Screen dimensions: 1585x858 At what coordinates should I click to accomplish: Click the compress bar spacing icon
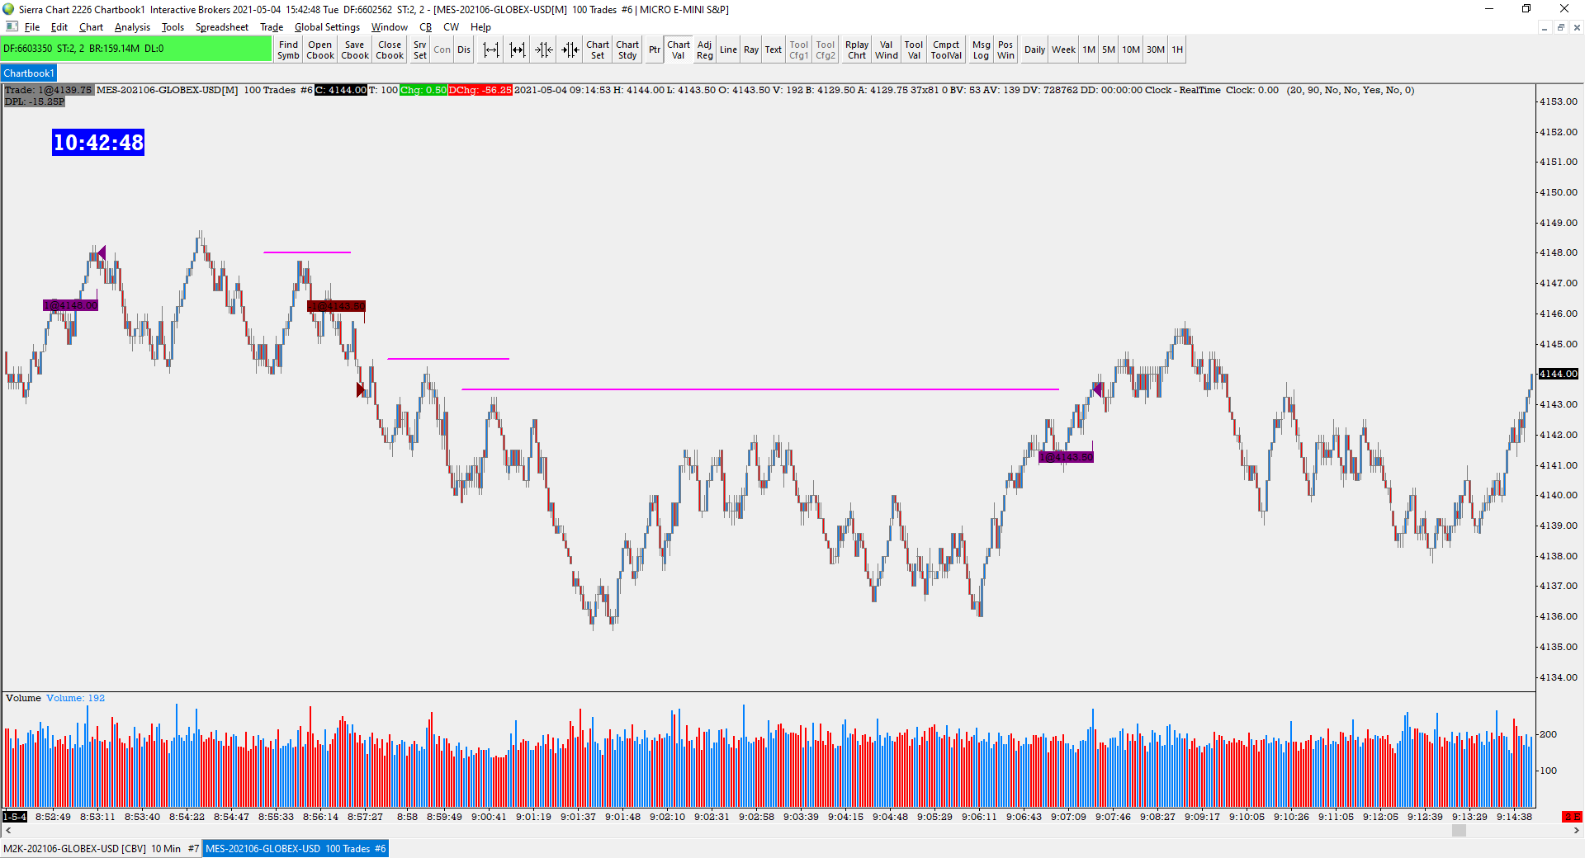[x=518, y=49]
